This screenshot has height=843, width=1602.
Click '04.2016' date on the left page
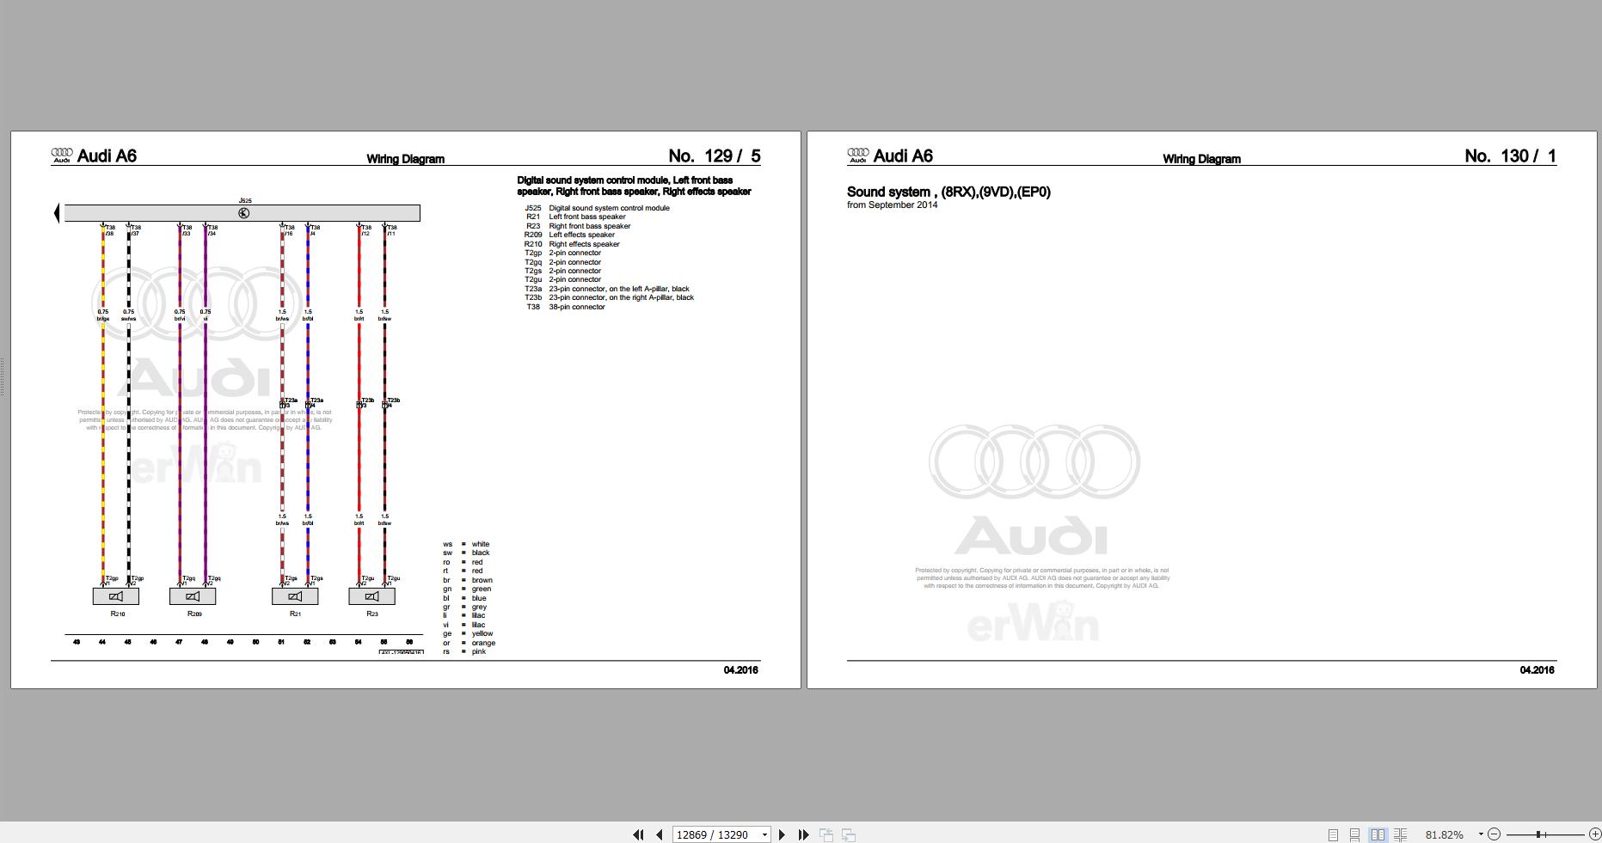pyautogui.click(x=741, y=670)
